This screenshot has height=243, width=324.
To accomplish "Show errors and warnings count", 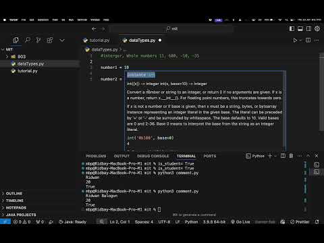I will 22,222.
